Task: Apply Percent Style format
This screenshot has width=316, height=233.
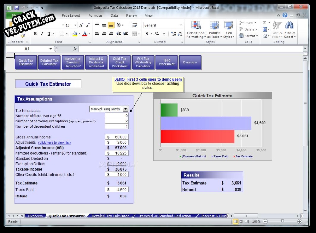Action: point(157,34)
